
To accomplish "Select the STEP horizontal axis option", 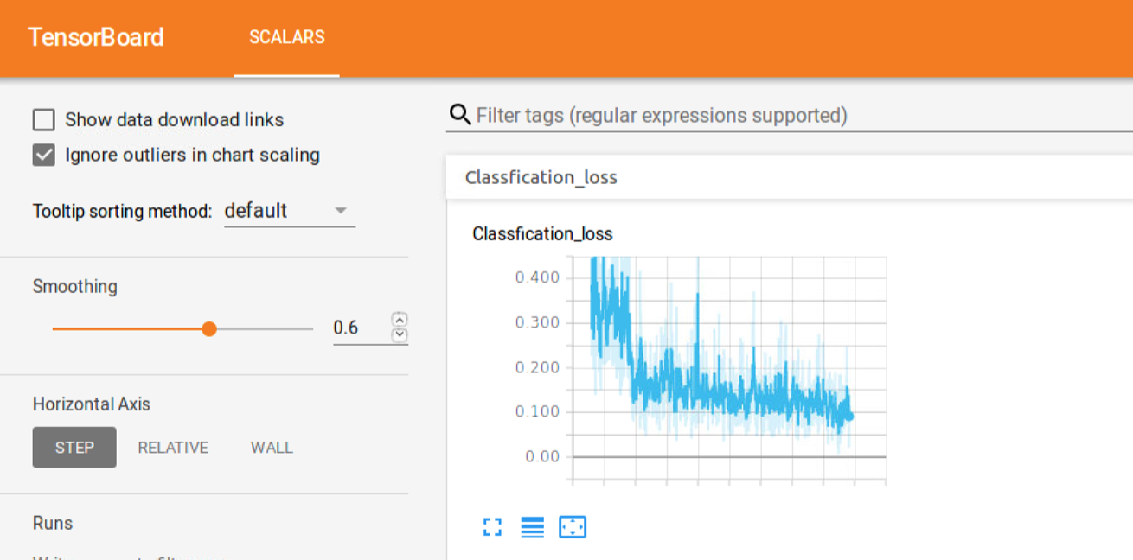I will tap(74, 447).
